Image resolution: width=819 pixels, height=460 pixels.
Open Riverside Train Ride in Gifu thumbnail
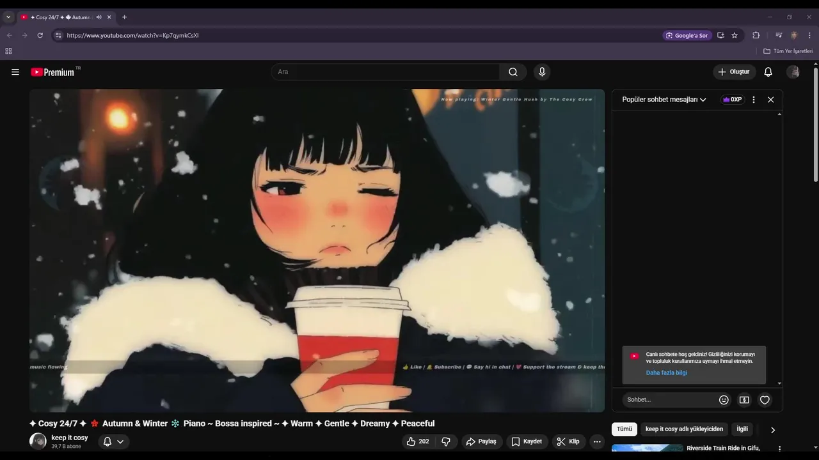pyautogui.click(x=648, y=449)
